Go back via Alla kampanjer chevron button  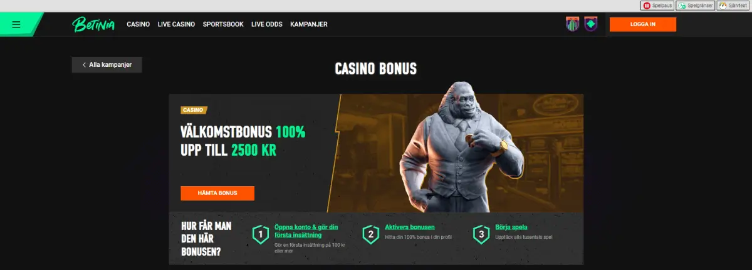[107, 64]
